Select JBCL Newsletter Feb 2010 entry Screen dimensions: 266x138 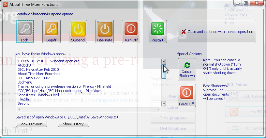point(38,69)
